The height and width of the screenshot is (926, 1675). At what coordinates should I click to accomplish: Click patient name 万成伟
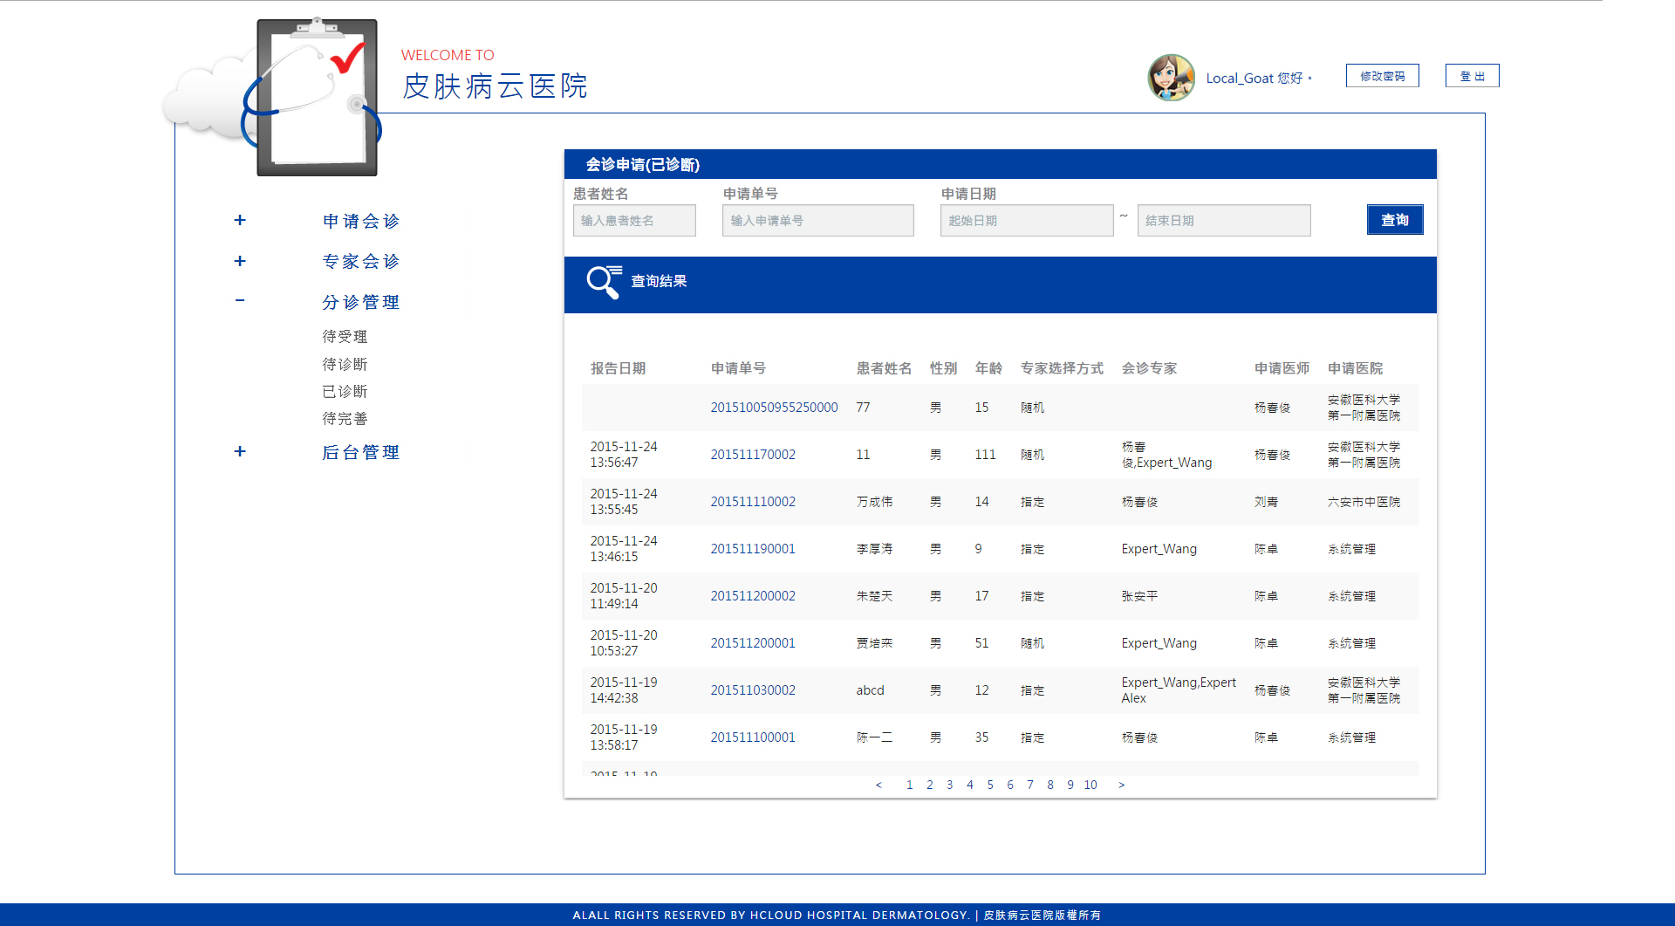pos(874,502)
